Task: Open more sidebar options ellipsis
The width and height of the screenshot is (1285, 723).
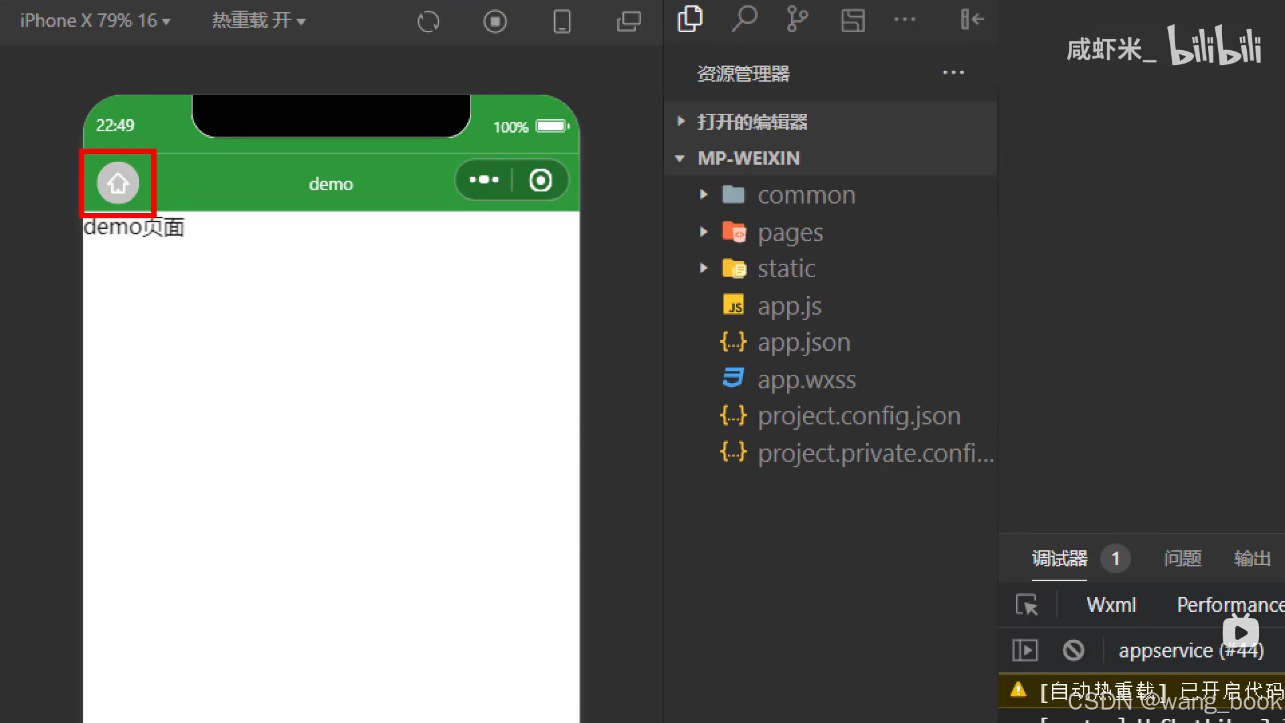Action: pyautogui.click(x=905, y=19)
